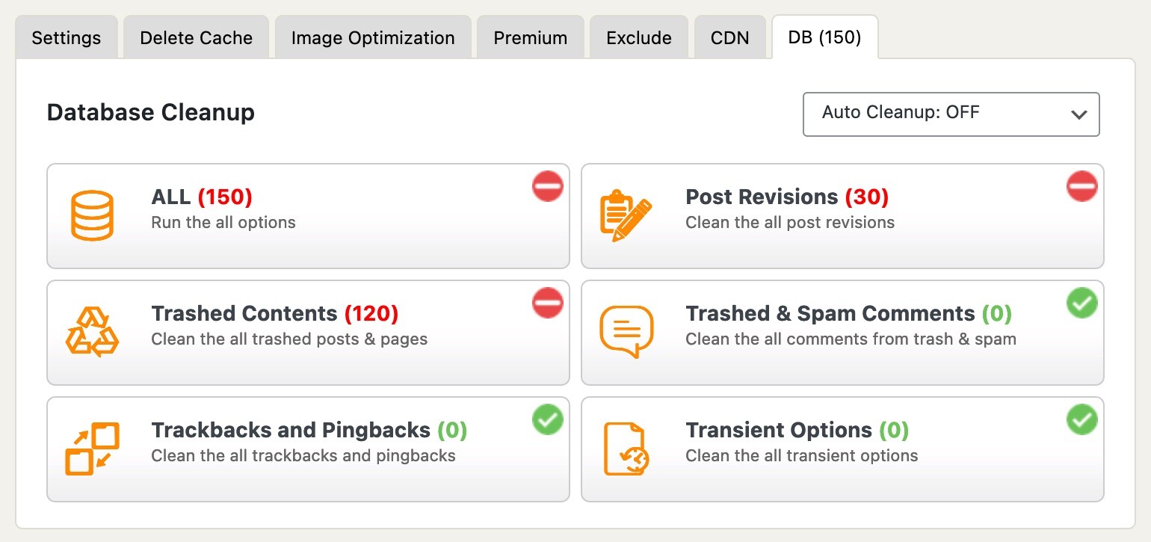Click green checkmark on Transient Options card
1151x542 pixels.
(1081, 419)
